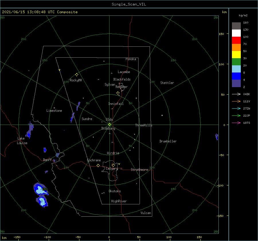Click the Blackfalds city label

point(122,79)
